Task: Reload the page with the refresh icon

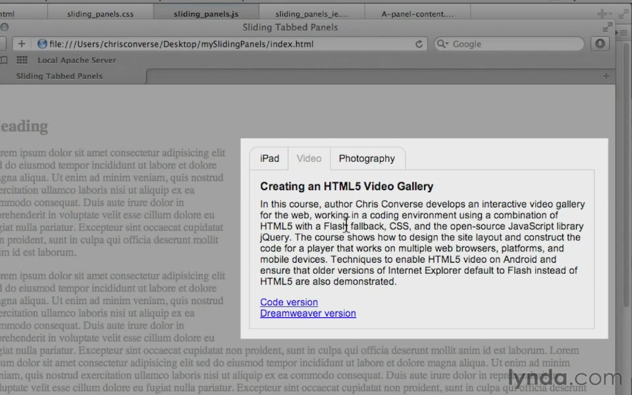Action: (x=419, y=44)
